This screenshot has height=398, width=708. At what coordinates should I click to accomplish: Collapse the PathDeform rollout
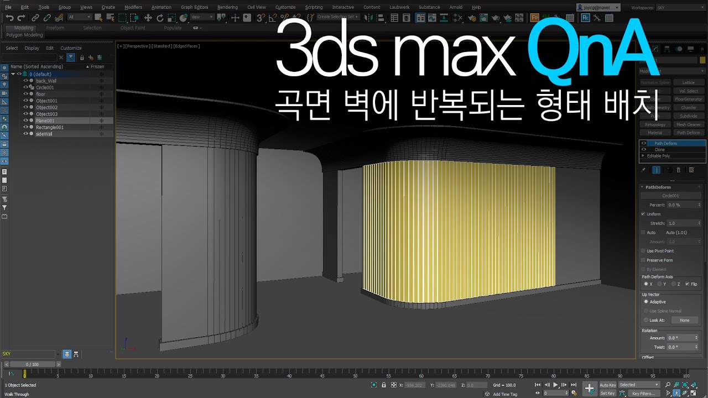[643, 187]
